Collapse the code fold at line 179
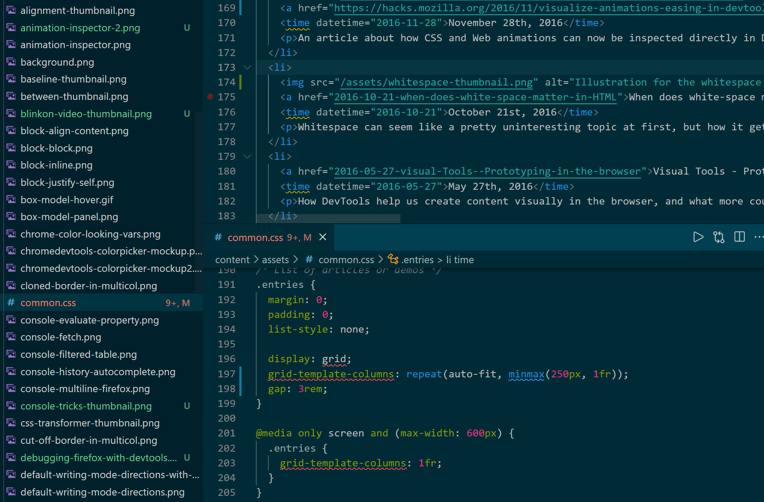The width and height of the screenshot is (764, 502). tap(247, 156)
